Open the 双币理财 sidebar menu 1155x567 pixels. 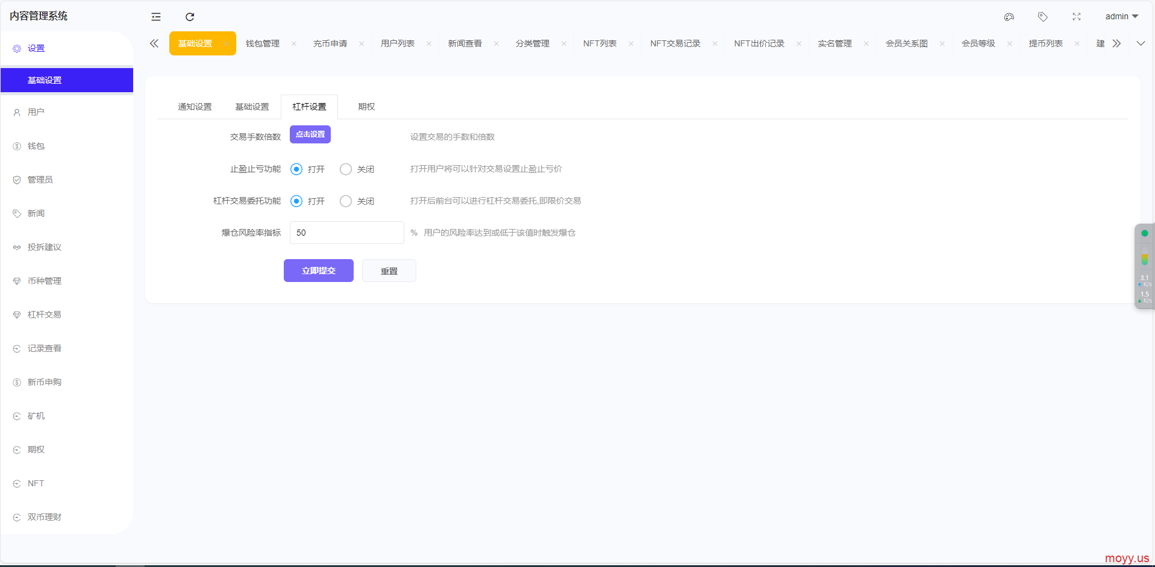click(x=67, y=517)
